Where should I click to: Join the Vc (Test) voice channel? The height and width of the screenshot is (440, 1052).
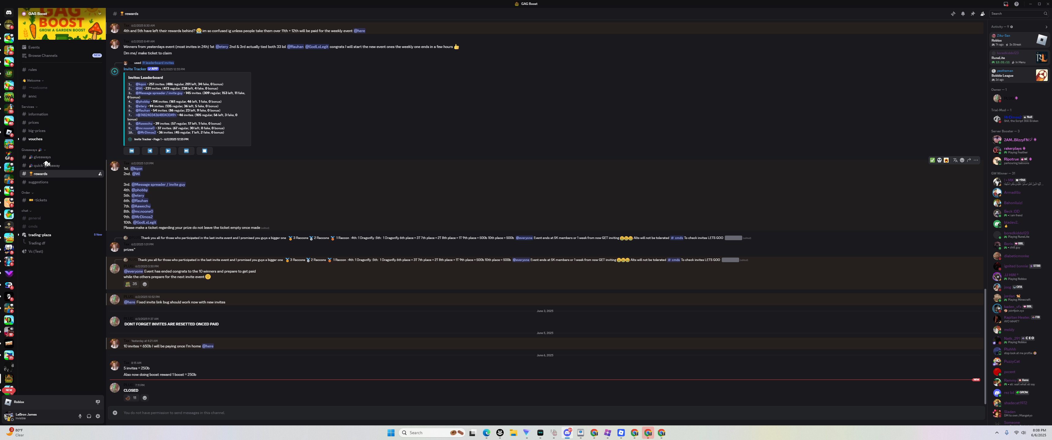pyautogui.click(x=62, y=251)
